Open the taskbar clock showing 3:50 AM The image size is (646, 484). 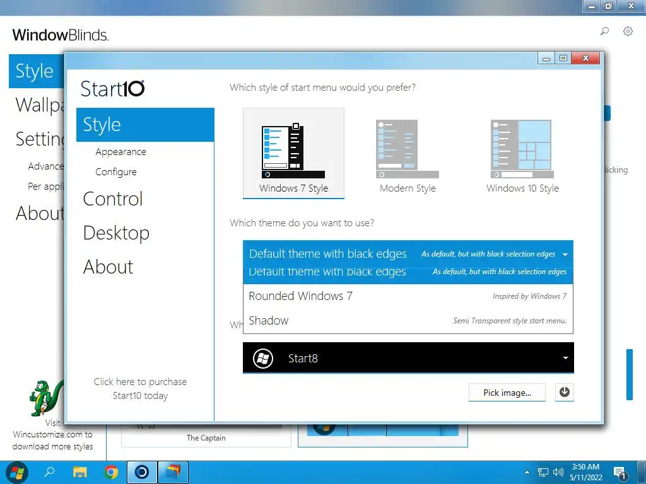coord(586,472)
